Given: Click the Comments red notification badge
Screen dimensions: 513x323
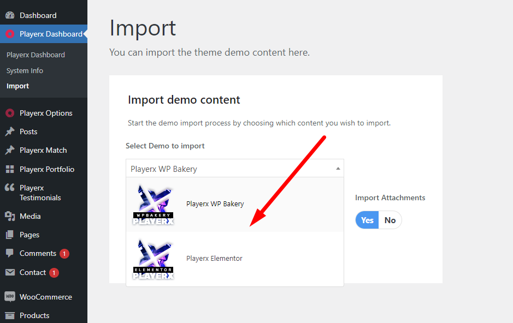Looking at the screenshot, I should (x=64, y=254).
